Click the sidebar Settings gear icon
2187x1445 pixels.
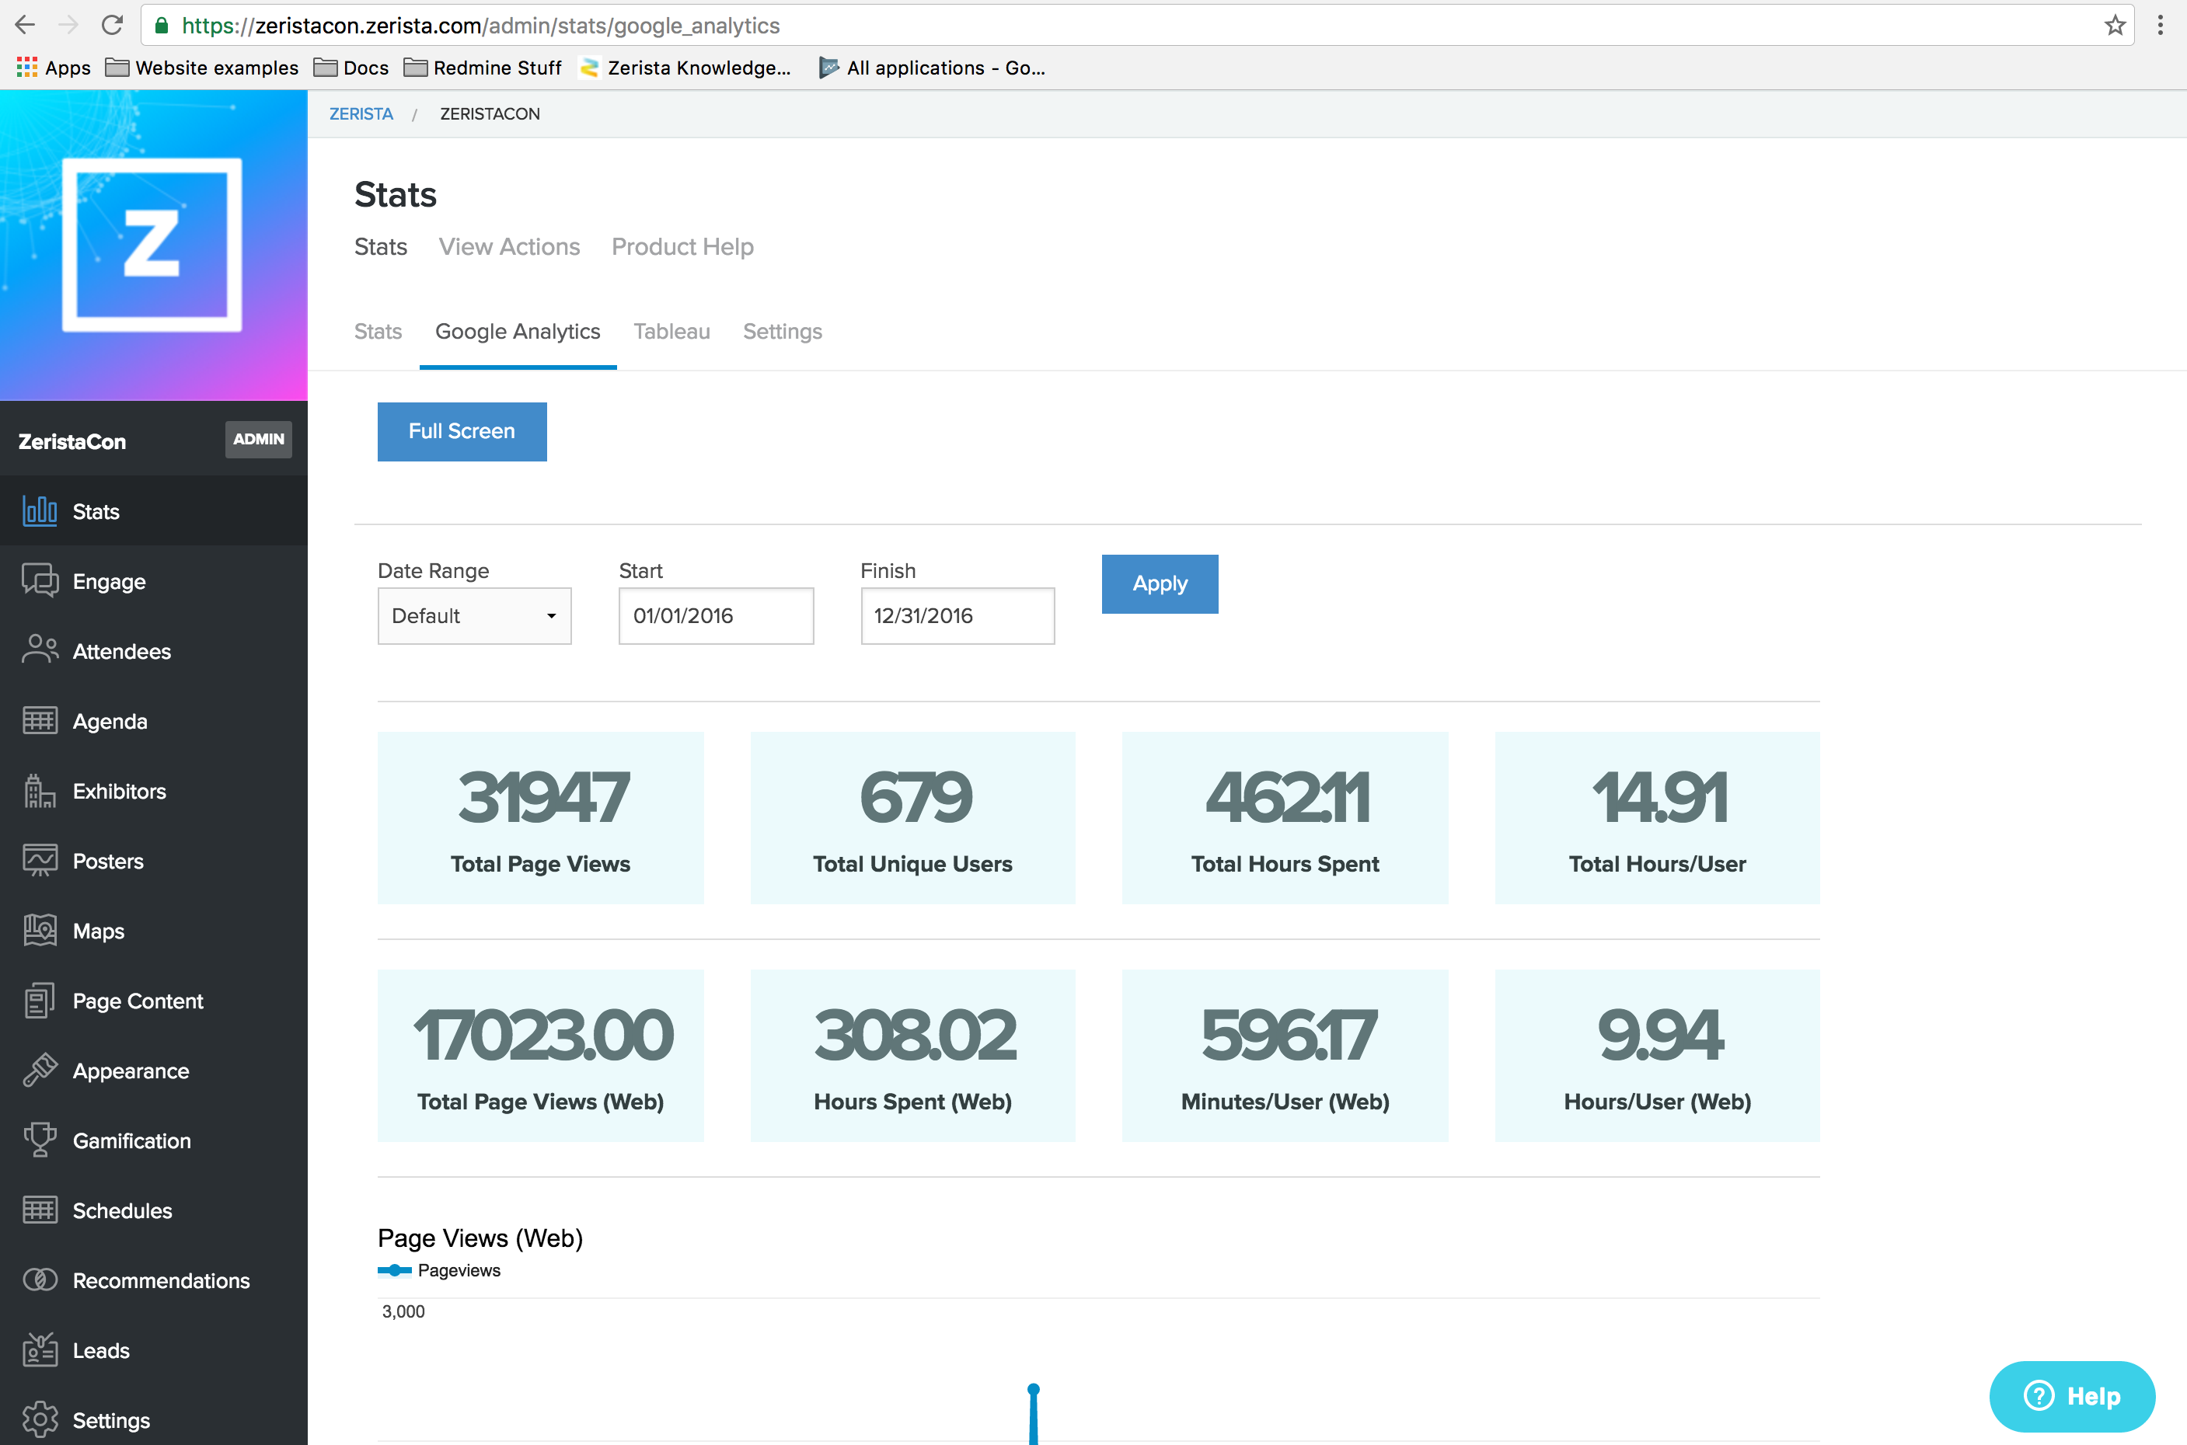(x=40, y=1420)
